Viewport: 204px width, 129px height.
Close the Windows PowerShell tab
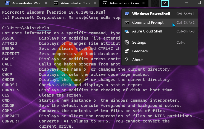click(46, 3)
